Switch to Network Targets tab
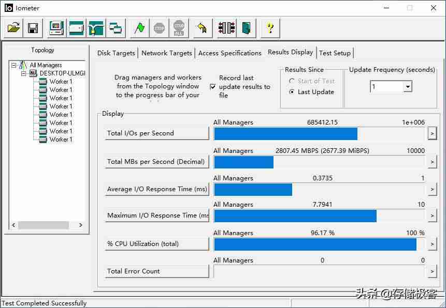The height and width of the screenshot is (308, 446). (167, 53)
